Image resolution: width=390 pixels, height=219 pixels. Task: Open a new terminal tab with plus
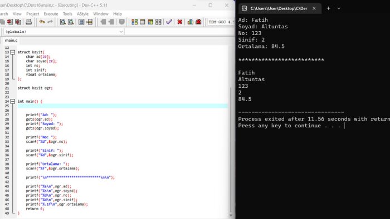click(328, 8)
